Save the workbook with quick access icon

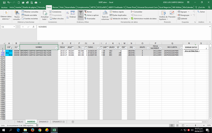click(x=4, y=2)
